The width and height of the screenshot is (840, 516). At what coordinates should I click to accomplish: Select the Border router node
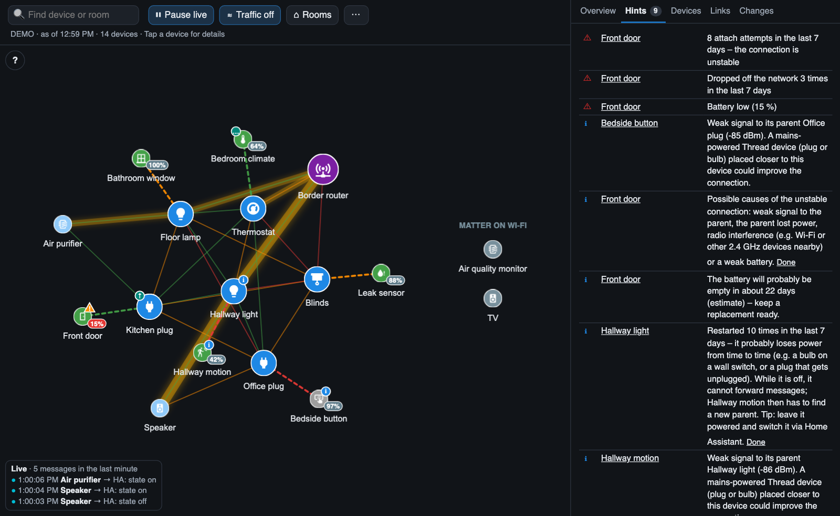coord(323,169)
